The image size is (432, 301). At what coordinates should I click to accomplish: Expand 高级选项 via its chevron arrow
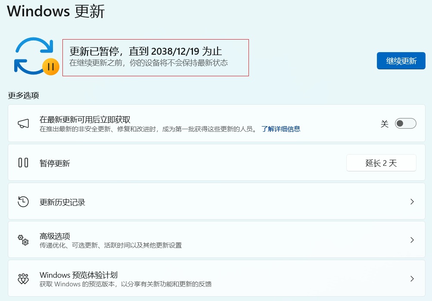click(x=412, y=240)
